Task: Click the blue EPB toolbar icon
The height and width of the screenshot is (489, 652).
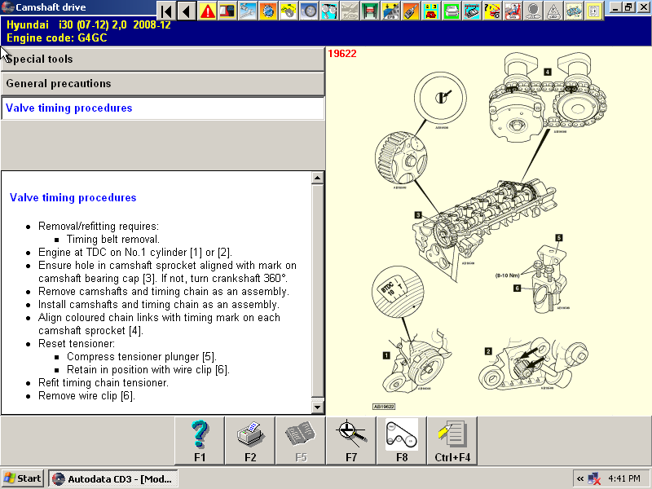Action: coord(390,11)
